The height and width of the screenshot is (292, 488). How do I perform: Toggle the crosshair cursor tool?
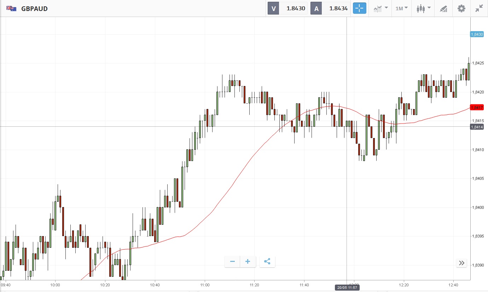click(x=359, y=8)
